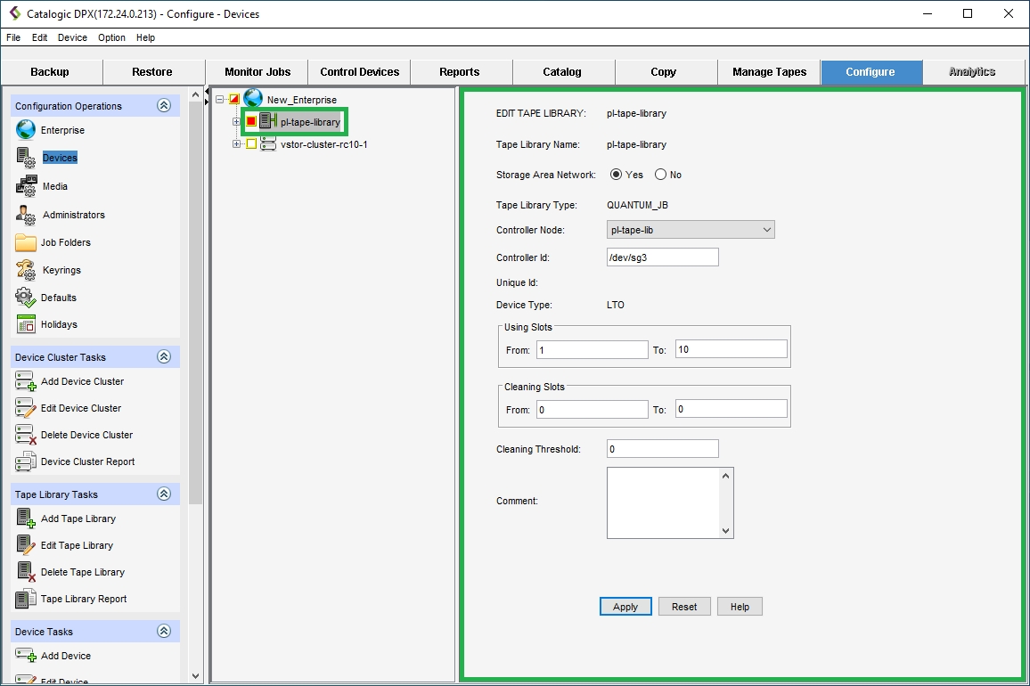The height and width of the screenshot is (686, 1030).
Task: Click the Keyrings icon
Action: [26, 270]
